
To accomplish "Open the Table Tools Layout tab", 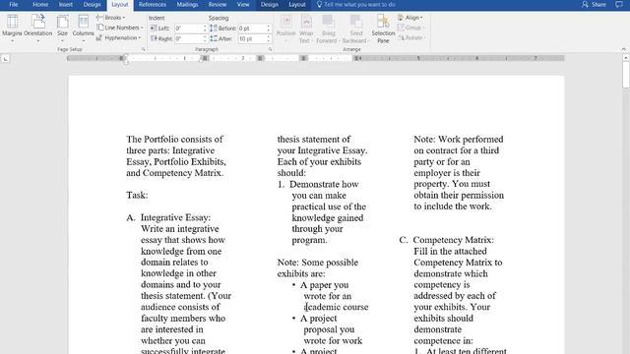I will point(297,4).
